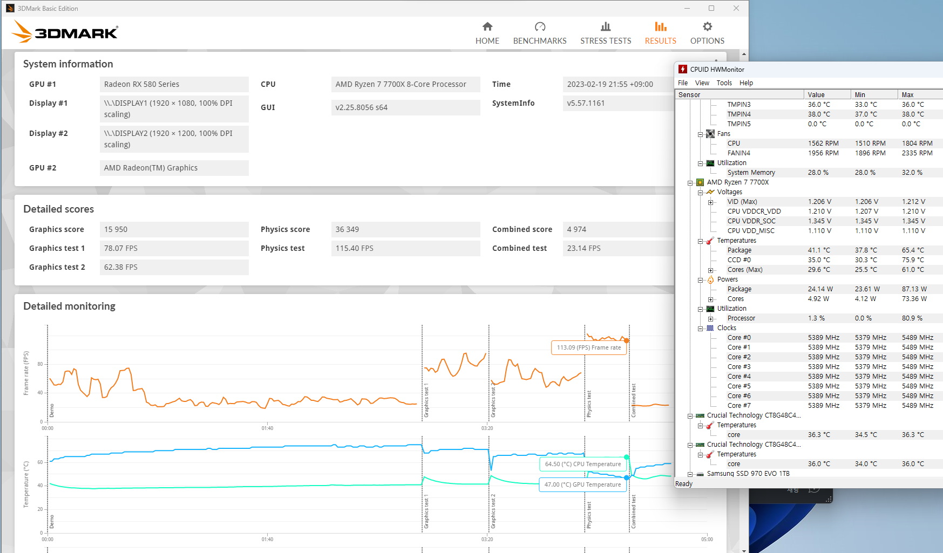The image size is (943, 553).
Task: Click the Utilization icon above Processor row
Action: point(710,309)
